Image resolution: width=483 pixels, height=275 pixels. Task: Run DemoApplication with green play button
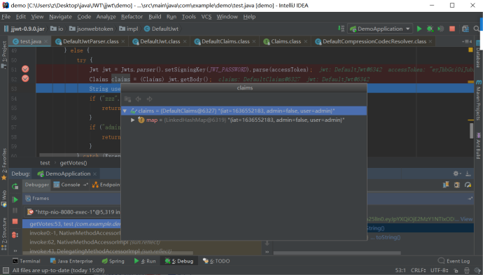coord(419,29)
